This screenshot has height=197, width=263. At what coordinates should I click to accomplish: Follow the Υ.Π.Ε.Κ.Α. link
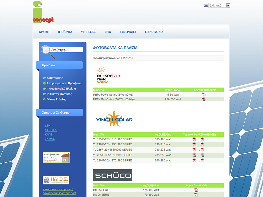(51, 130)
